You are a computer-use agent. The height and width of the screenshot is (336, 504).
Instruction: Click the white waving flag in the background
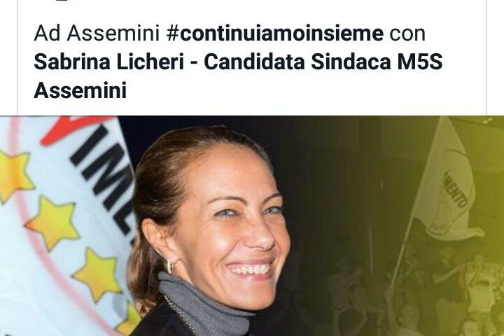pos(445,186)
